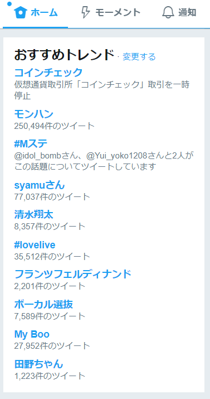Image resolution: width=210 pixels, height=399 pixels.
Task: Open the 田野ちゃん trending topic
Action: click(x=38, y=364)
